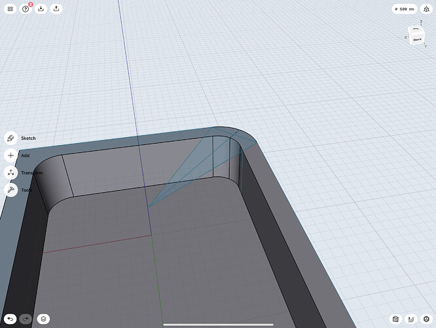Viewport: 436px width, 328px height.
Task: Open the Sketch tool pencil icon
Action: pos(11,138)
